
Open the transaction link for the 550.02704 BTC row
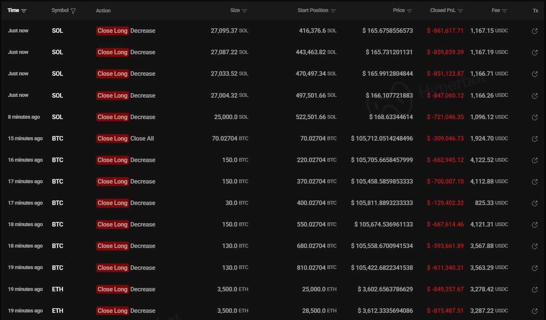point(535,225)
